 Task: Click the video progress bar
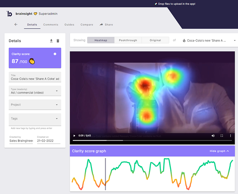pos(152,141)
